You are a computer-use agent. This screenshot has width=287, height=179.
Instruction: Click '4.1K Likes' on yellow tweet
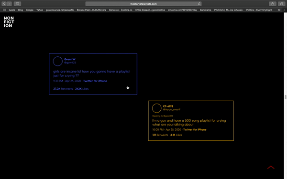[176, 135]
